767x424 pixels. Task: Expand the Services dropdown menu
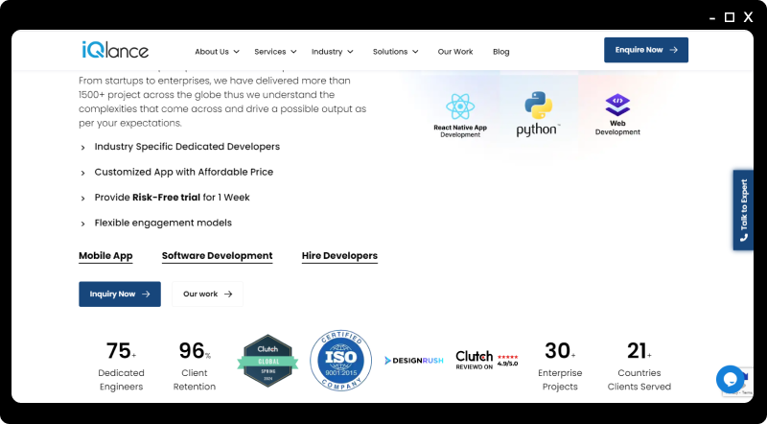pos(275,52)
